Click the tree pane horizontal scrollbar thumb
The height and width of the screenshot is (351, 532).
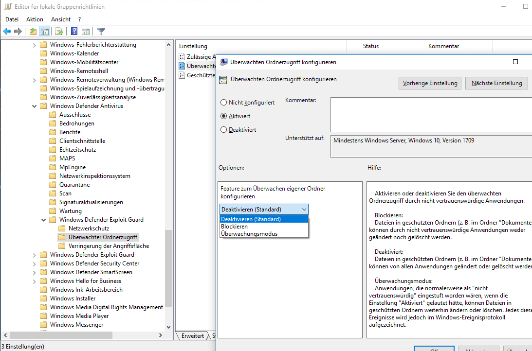(61, 335)
